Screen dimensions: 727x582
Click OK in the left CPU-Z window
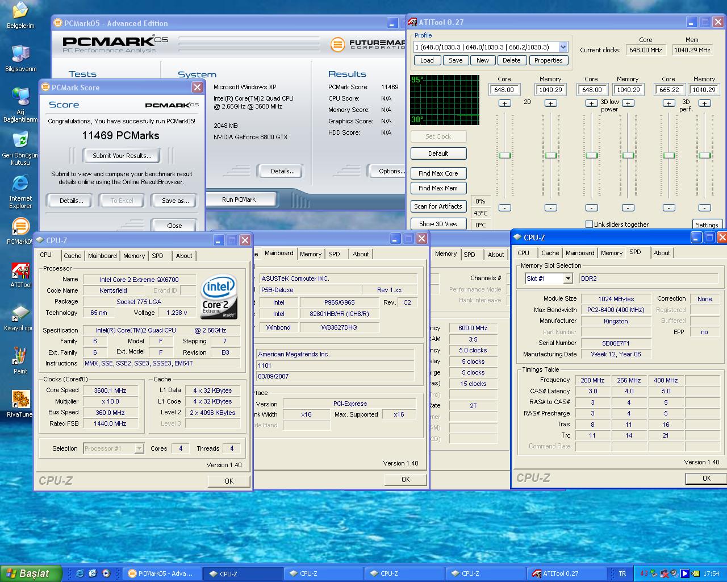point(229,481)
